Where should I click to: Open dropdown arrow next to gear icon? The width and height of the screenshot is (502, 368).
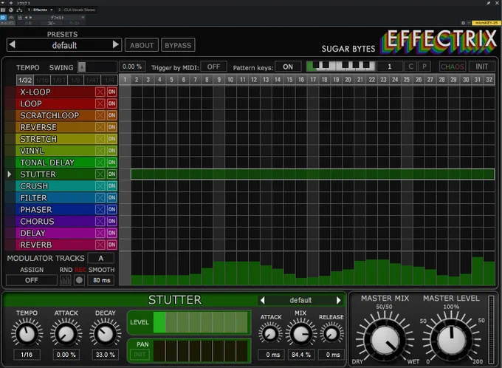point(469,23)
